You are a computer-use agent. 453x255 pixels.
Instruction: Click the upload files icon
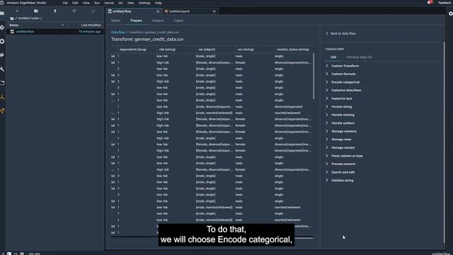click(55, 11)
